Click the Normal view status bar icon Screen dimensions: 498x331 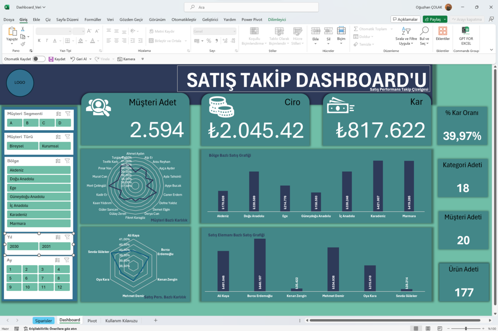pyautogui.click(x=416, y=328)
